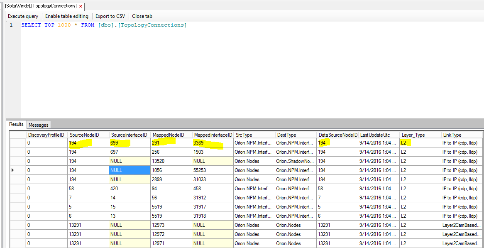Click the LastUpdateUtc column header

379,135
